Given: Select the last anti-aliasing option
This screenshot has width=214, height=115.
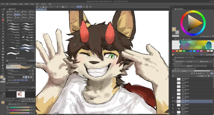Looking at the screenshot, I should coord(31,77).
